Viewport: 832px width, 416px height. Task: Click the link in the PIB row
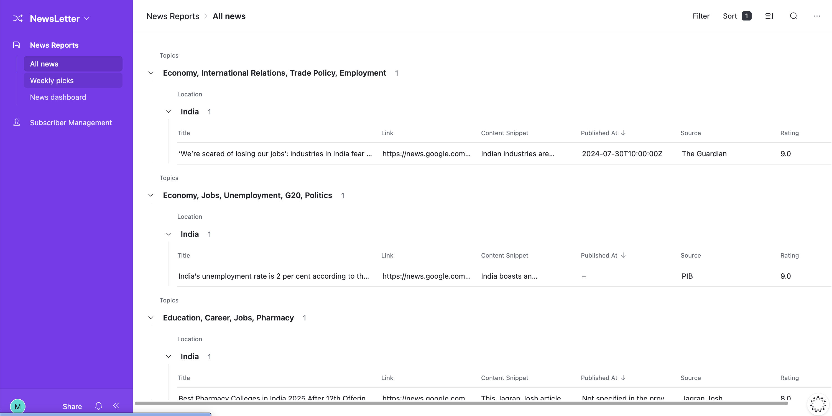click(426, 276)
